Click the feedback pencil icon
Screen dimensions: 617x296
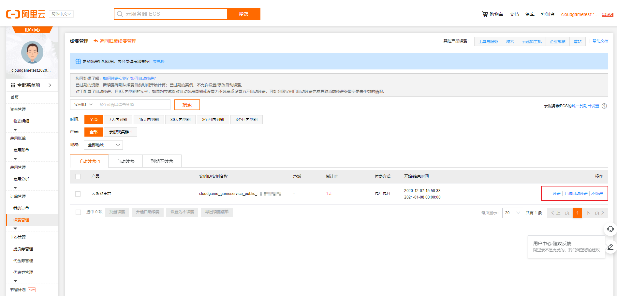tap(610, 247)
